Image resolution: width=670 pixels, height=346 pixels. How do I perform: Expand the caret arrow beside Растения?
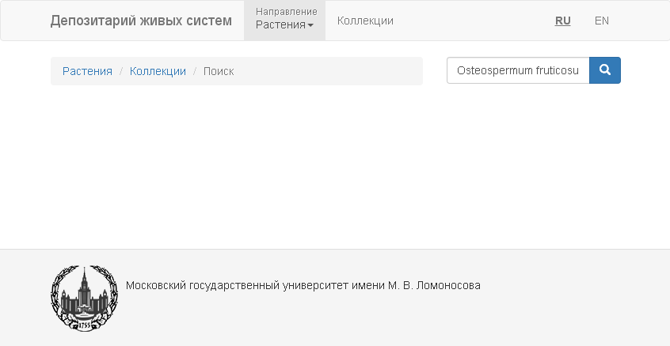[x=310, y=25]
